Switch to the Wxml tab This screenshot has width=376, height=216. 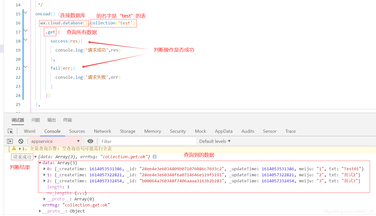tap(30, 131)
